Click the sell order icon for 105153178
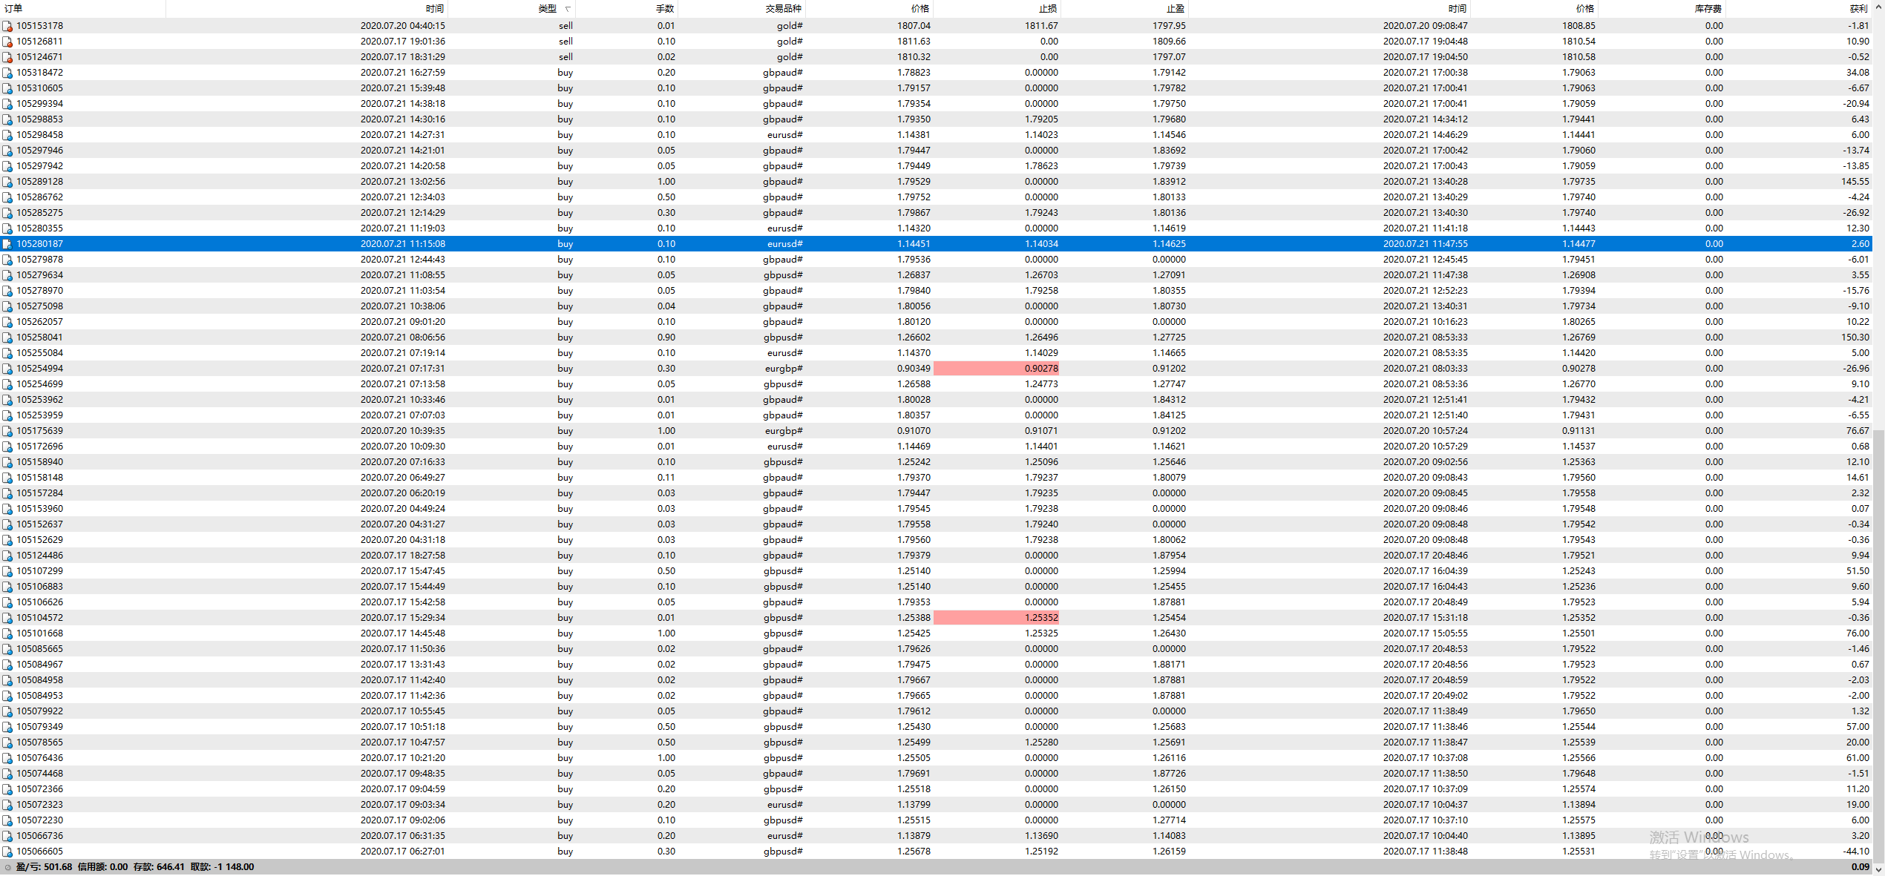1885x876 pixels. pos(7,26)
